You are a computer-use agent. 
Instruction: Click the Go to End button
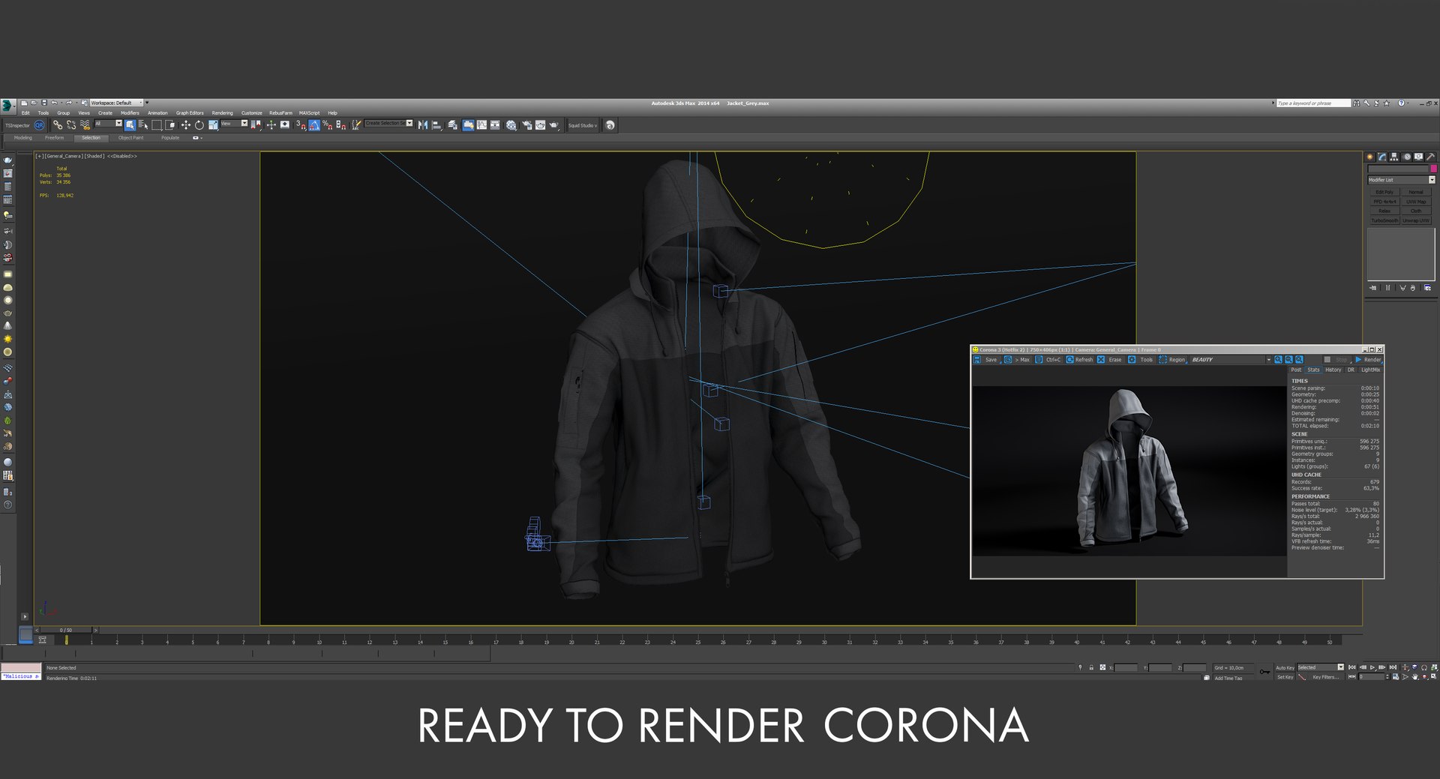pyautogui.click(x=1393, y=667)
